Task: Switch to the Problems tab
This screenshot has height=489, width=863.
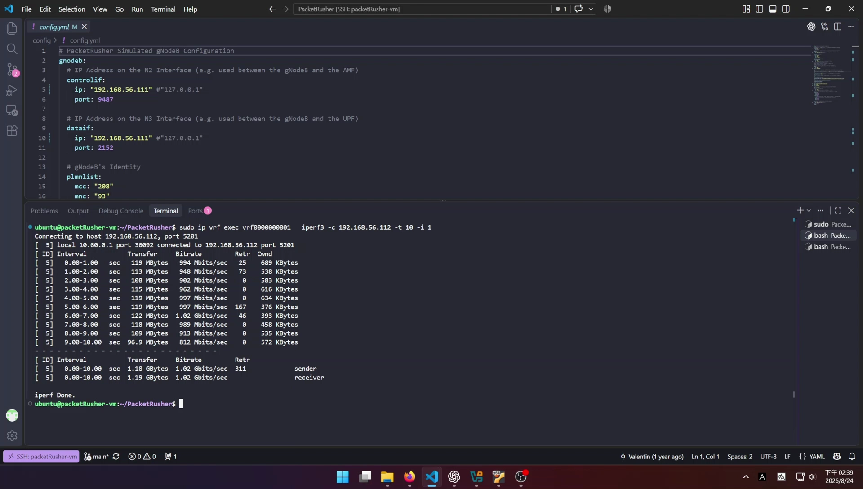Action: click(44, 211)
